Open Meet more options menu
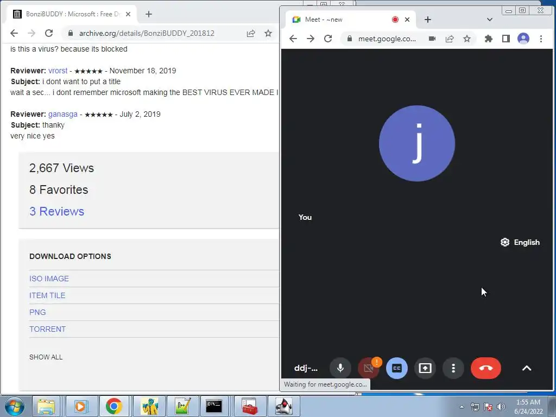This screenshot has height=417, width=556. click(453, 368)
